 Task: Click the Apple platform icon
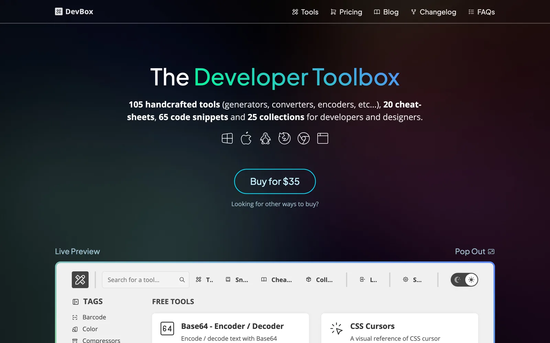point(246,139)
